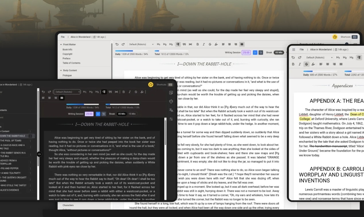Start writing session in center light window
364x217 pixels.
coord(255,53)
